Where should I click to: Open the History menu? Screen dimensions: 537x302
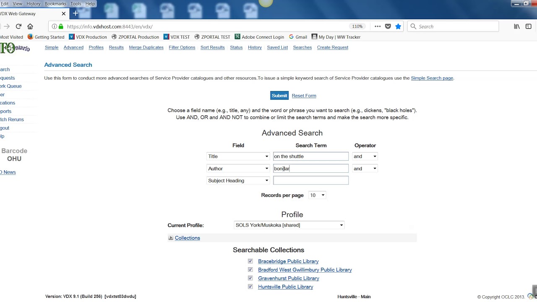[34, 4]
